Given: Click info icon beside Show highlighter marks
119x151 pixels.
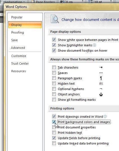Looking at the screenshot, I should click(94, 45).
